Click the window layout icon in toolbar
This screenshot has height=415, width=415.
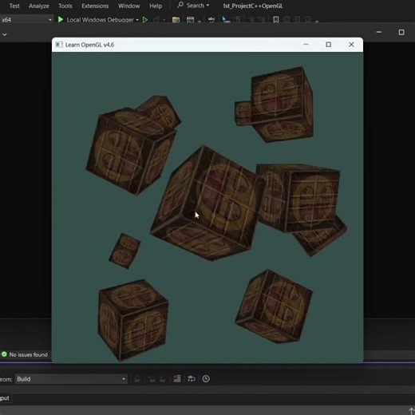tap(190, 20)
